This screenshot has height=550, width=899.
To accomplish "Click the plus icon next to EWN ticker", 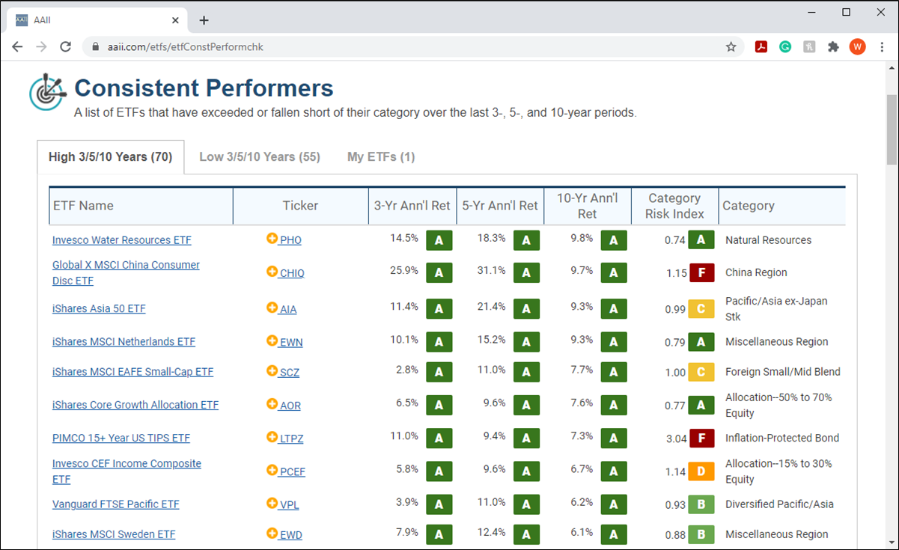I will click(272, 340).
